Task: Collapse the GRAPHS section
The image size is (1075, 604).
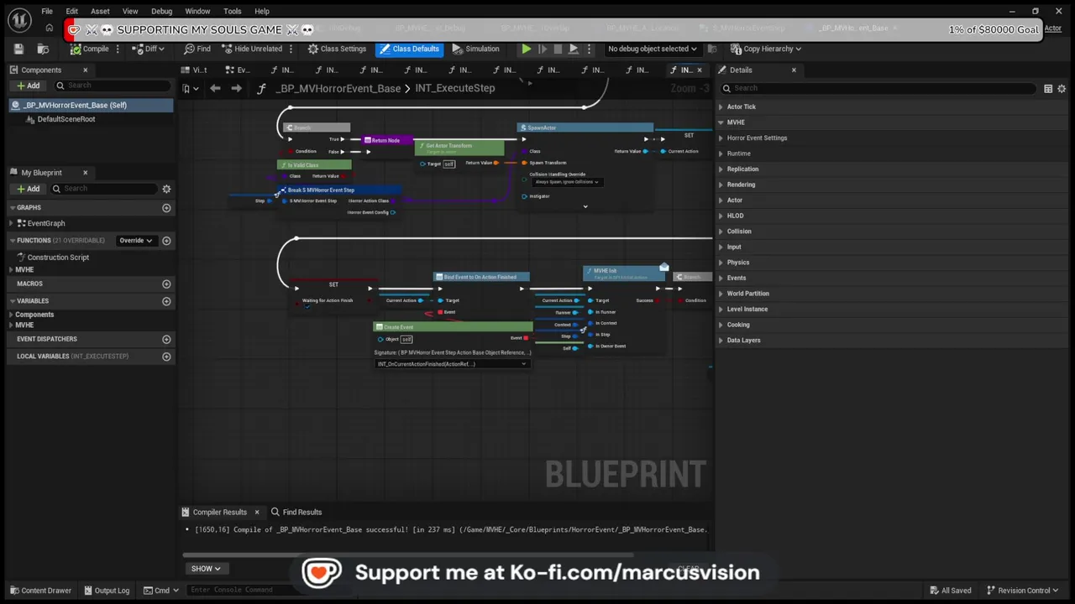Action: pyautogui.click(x=13, y=207)
